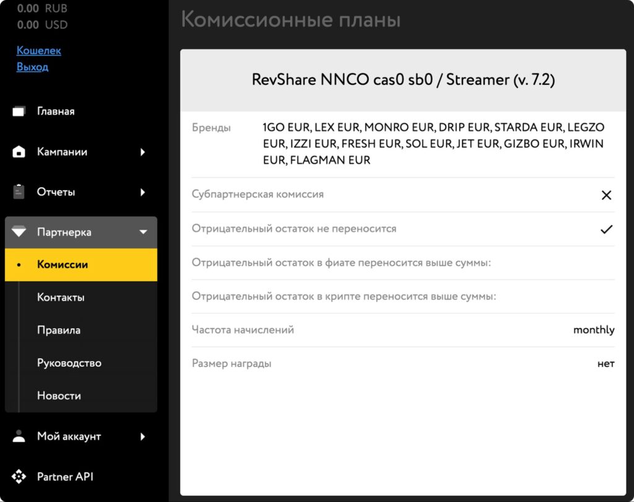Expand the Отчеты submenu arrow
The width and height of the screenshot is (634, 502).
coord(143,192)
